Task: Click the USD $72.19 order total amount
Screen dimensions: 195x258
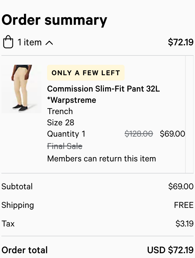Action: tap(170, 250)
